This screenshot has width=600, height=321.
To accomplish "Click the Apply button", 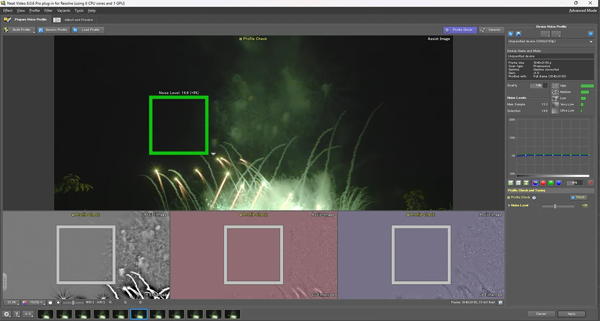I will click(x=571, y=314).
